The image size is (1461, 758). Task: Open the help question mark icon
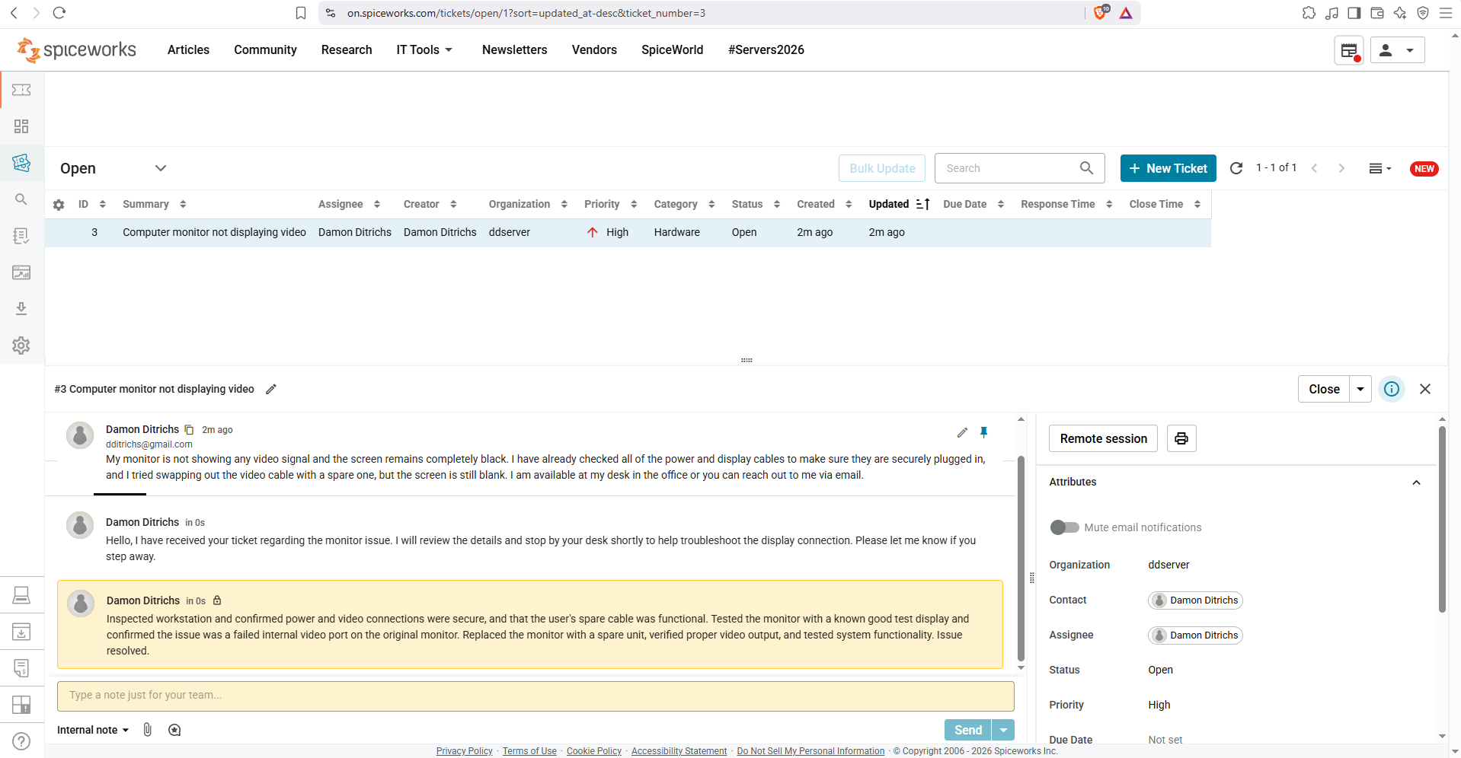[x=21, y=741]
